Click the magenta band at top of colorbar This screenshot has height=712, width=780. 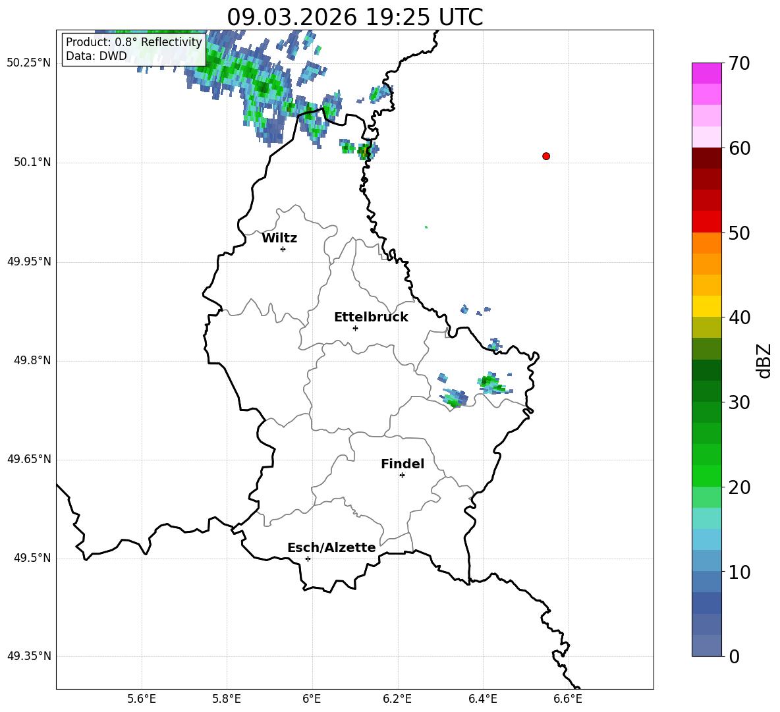(706, 74)
